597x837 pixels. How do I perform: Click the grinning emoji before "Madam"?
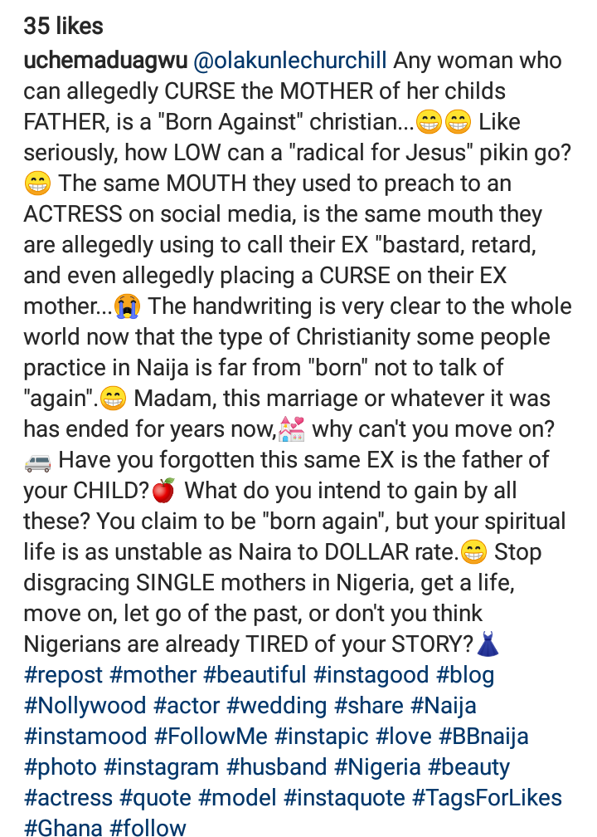(x=113, y=399)
